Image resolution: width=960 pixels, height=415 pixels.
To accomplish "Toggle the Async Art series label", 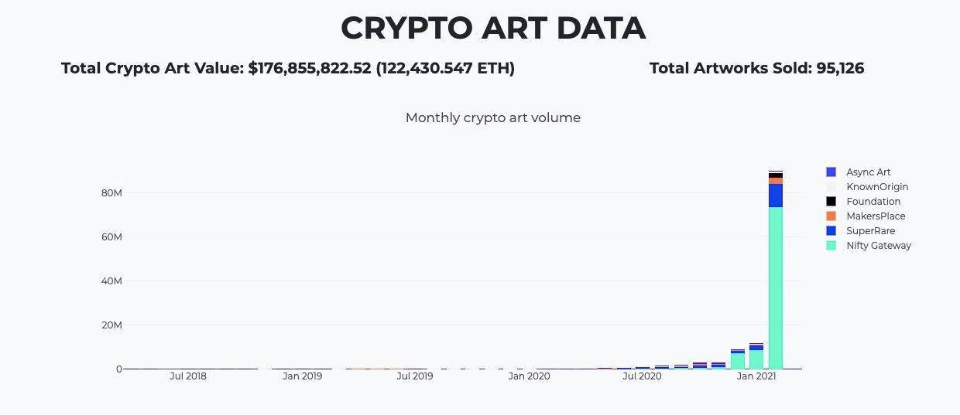I will 868,172.
